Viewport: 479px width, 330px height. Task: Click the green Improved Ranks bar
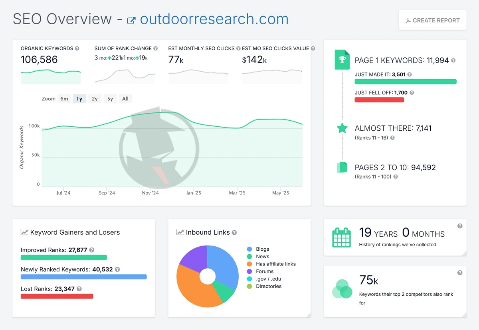point(64,257)
